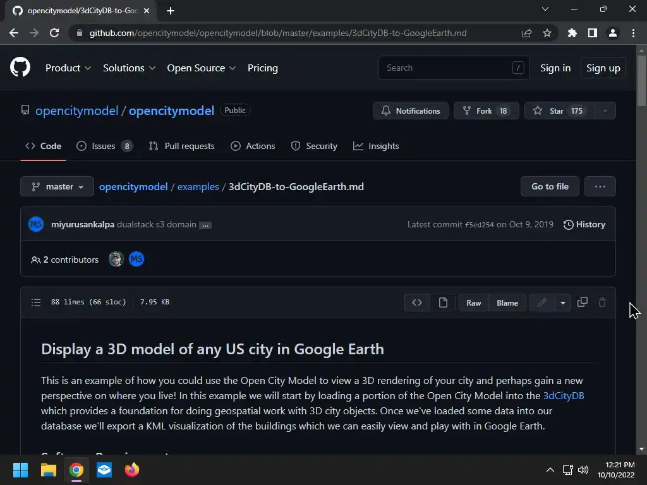Open a new browser tab
The height and width of the screenshot is (485, 647).
point(171,11)
